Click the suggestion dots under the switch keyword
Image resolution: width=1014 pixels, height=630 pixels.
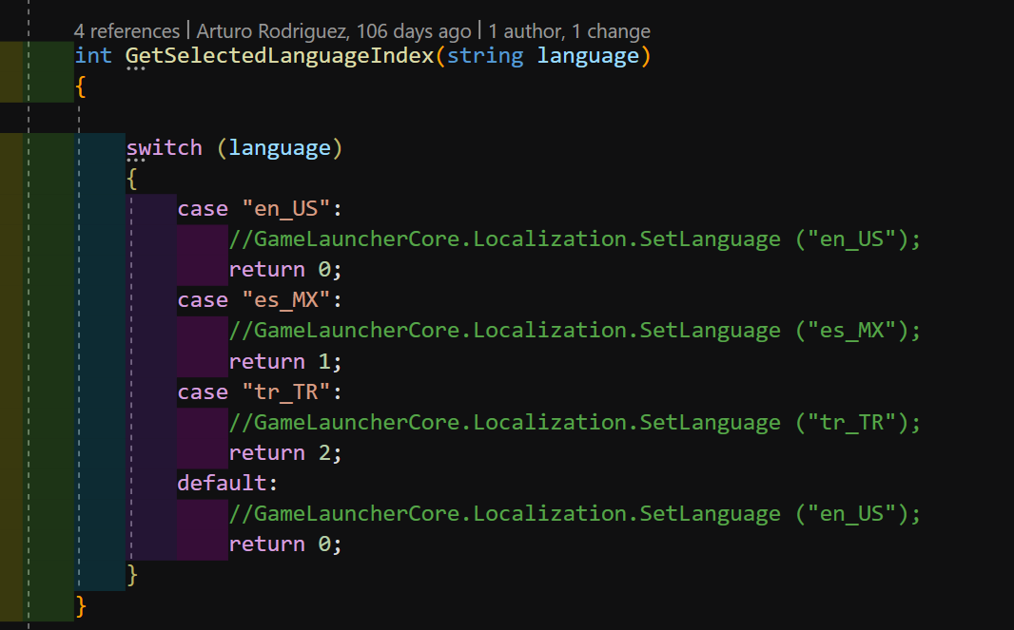137,162
